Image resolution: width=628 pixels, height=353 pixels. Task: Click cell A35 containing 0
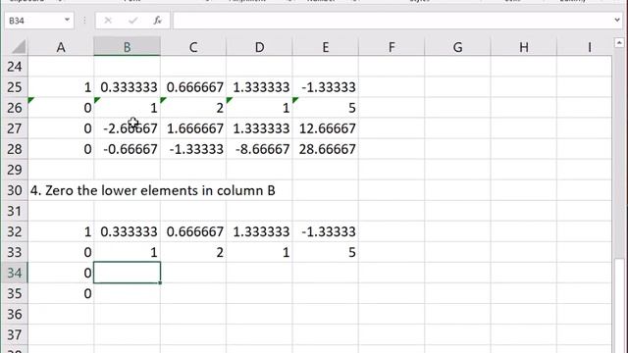[61, 293]
